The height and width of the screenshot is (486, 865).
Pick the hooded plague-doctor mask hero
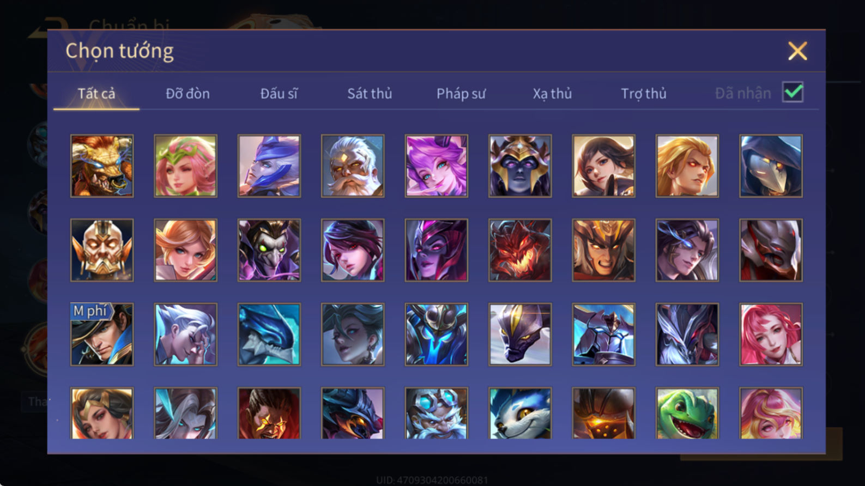click(x=771, y=166)
